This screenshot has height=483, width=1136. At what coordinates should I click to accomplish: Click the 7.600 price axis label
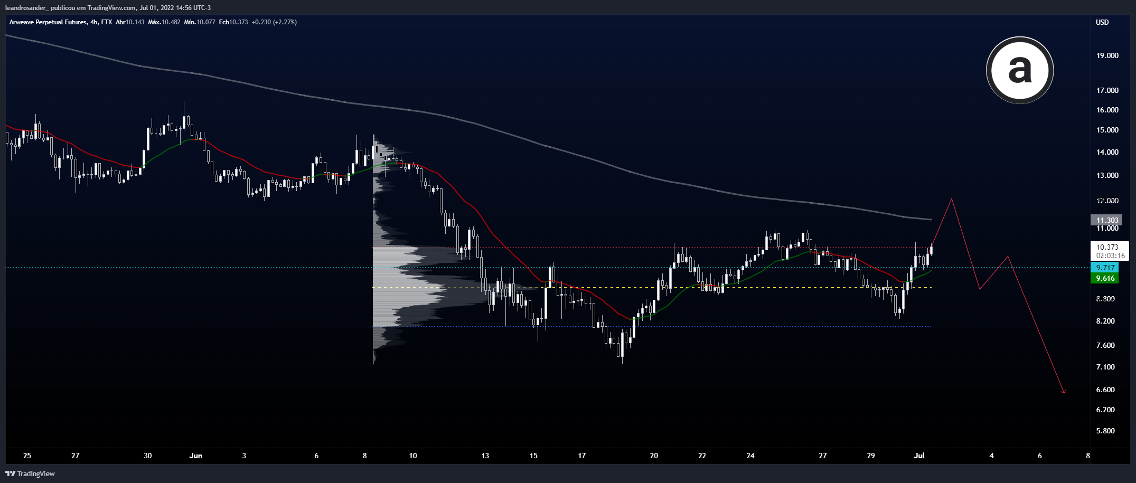[x=1105, y=345]
